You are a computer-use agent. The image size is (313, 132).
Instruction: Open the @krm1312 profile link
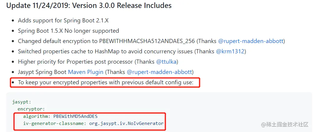(x=230, y=52)
